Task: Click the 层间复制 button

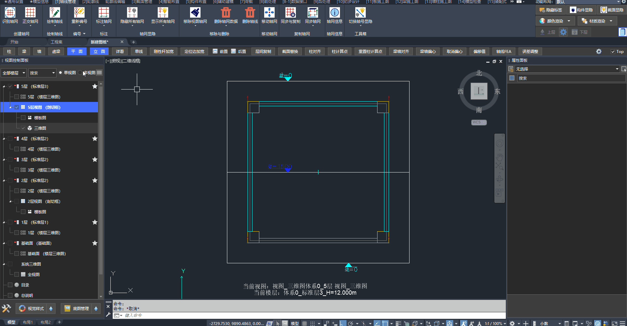Action: [263, 52]
